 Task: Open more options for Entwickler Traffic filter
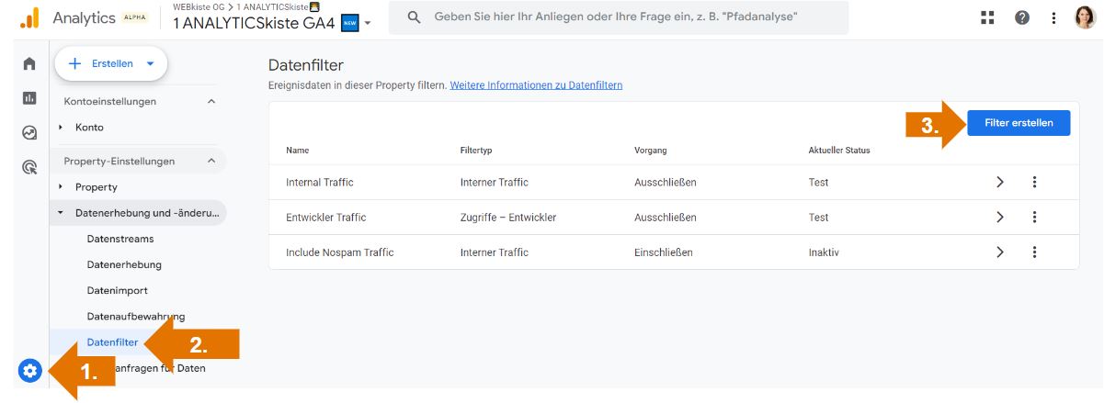tap(1034, 218)
